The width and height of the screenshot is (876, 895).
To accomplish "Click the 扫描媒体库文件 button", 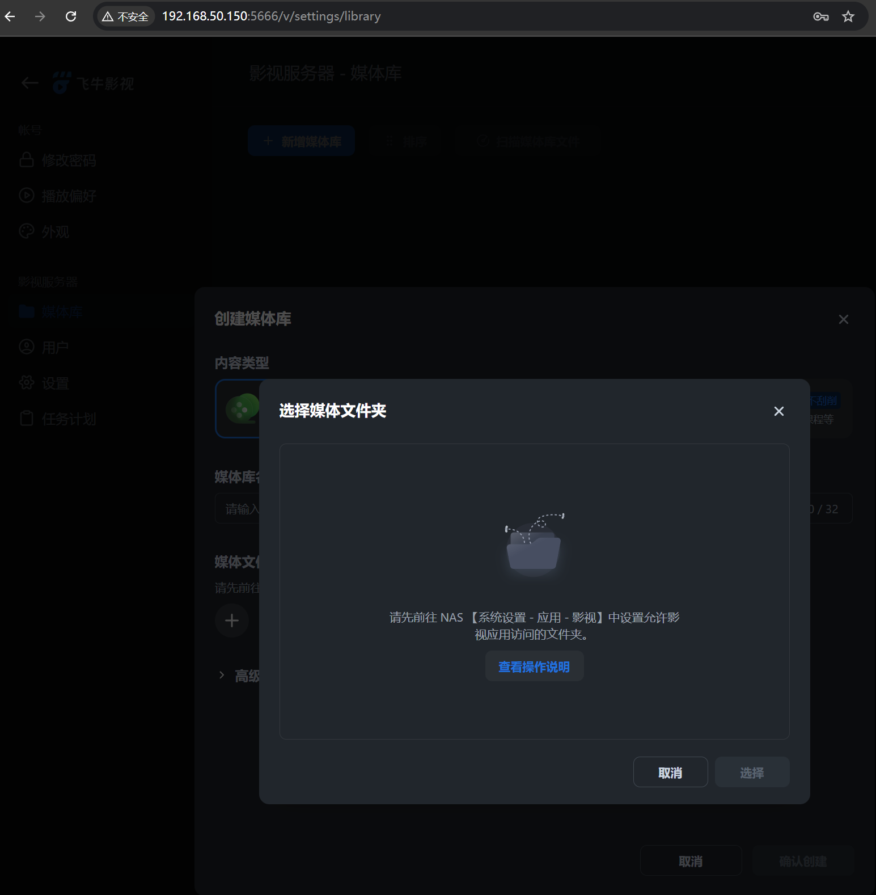I will point(528,141).
